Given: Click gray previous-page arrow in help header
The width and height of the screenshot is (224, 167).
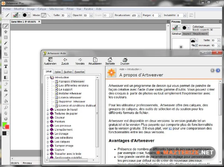Looking at the screenshot, I should coord(212,71).
